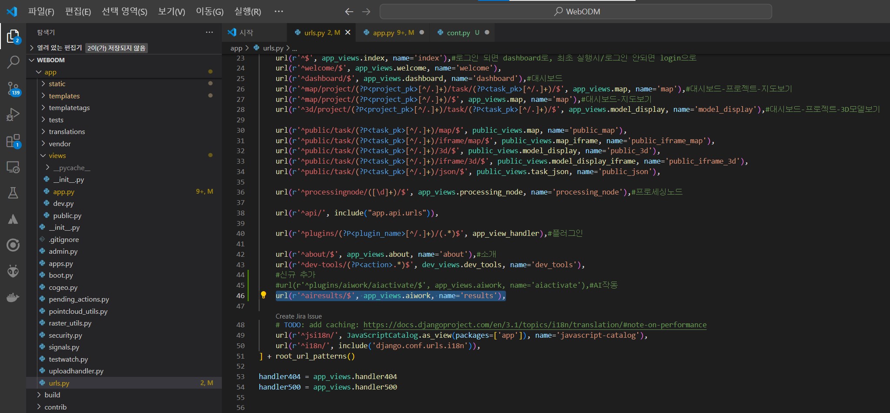
Task: Open the Run and Debug view
Action: [13, 114]
